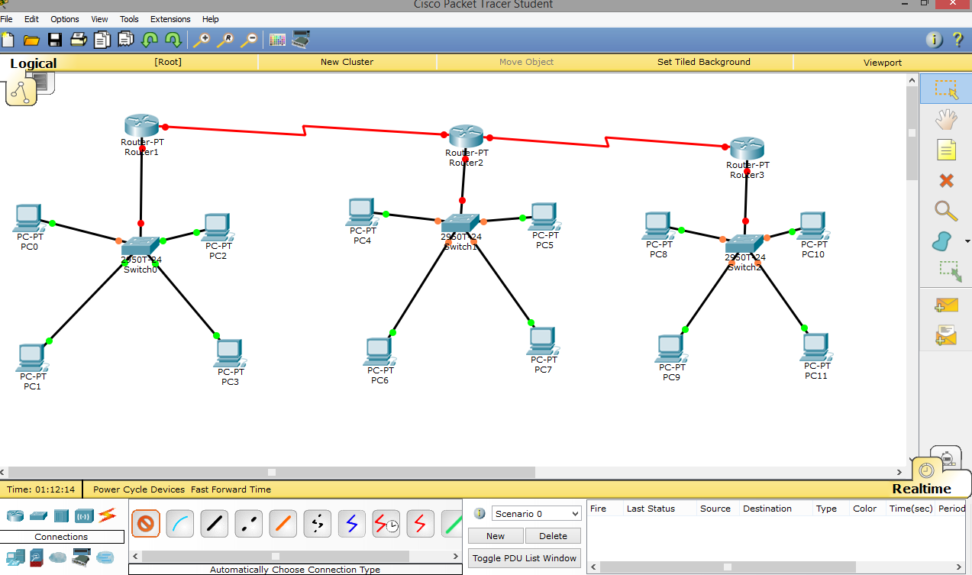972x575 pixels.
Task: Toggle the PDU List Window
Action: point(524,557)
